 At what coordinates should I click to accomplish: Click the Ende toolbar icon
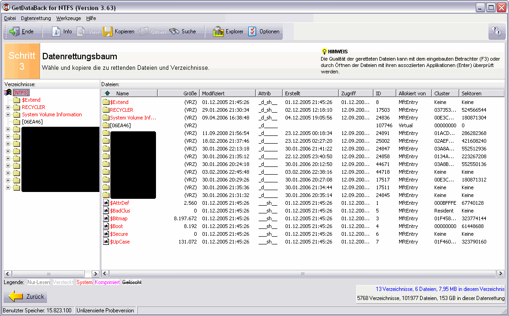pos(15,31)
